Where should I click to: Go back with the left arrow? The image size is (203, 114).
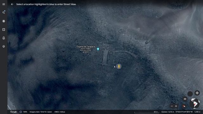click(x=12, y=4)
